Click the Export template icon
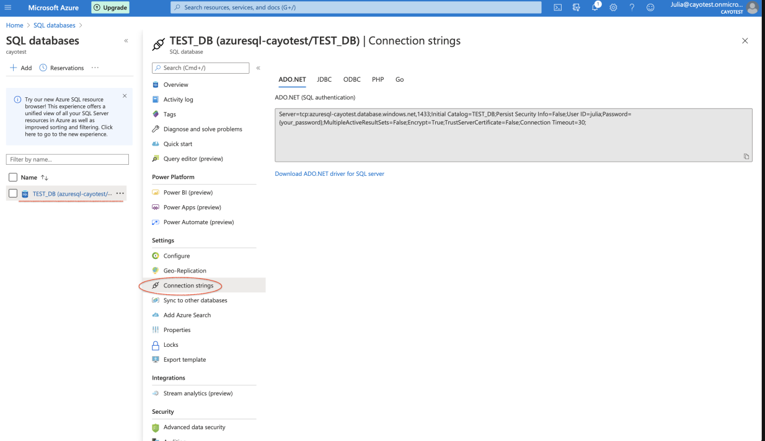The height and width of the screenshot is (441, 765). tap(156, 360)
